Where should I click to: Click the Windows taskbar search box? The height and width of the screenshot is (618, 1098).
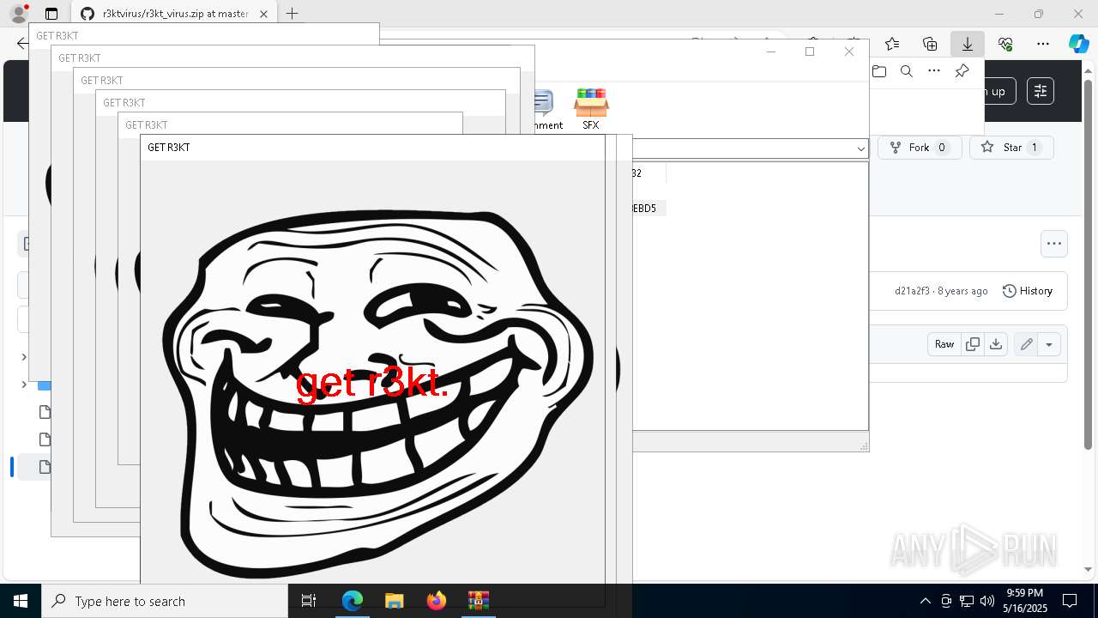[x=165, y=601]
